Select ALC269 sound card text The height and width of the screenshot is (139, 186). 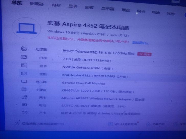[x=101, y=113]
